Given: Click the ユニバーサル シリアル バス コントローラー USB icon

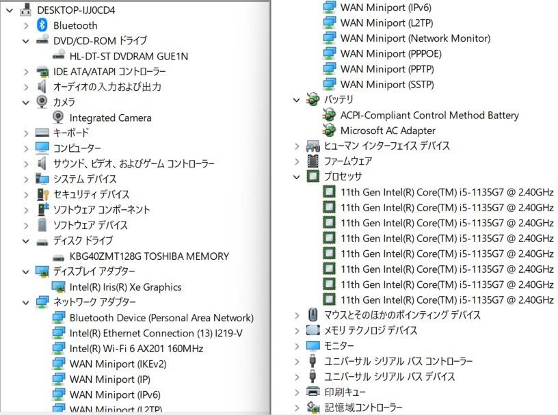Looking at the screenshot, I should 313,360.
